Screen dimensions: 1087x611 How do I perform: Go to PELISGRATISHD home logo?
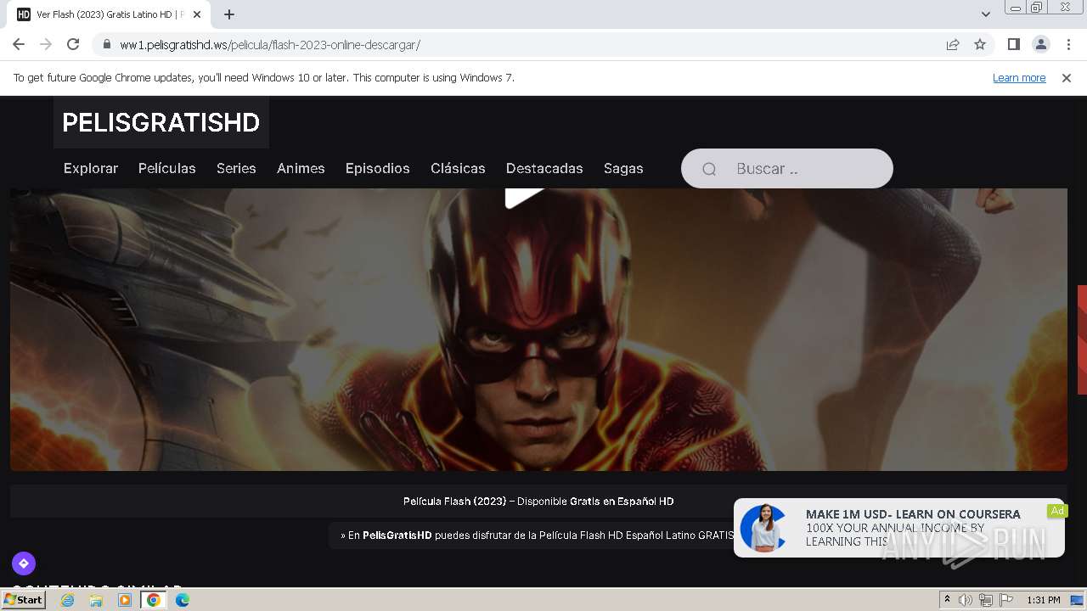[x=161, y=123]
